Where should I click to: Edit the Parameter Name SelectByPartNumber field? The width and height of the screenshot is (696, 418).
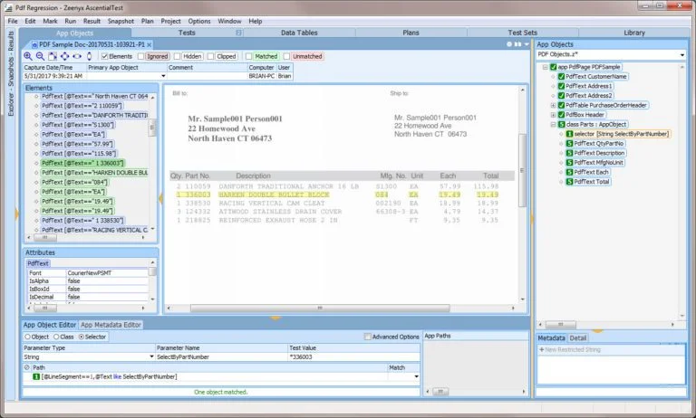(221, 357)
